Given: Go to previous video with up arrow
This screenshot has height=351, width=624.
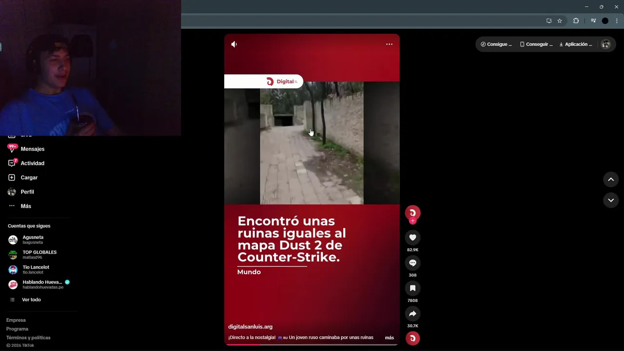Looking at the screenshot, I should click(x=611, y=179).
